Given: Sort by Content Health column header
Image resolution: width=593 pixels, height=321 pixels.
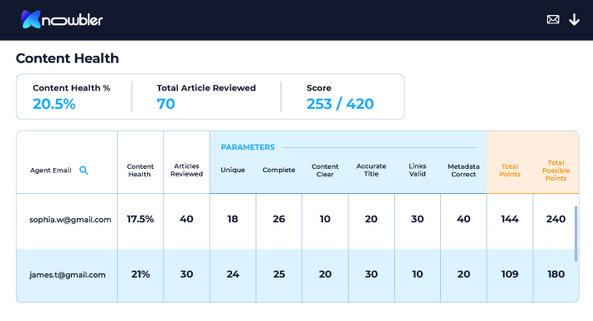Looking at the screenshot, I should (140, 171).
